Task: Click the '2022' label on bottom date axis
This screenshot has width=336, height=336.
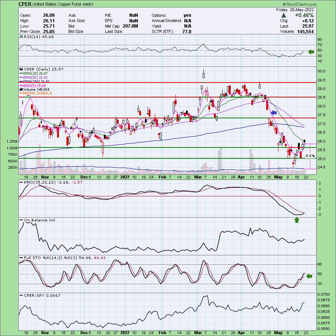Action: pyautogui.click(x=125, y=333)
